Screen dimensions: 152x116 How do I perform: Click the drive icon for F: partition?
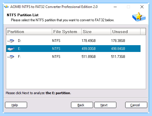point(11,57)
